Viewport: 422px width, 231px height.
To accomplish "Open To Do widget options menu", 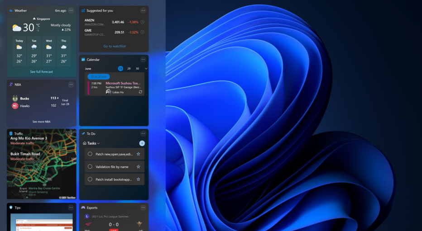I will [143, 133].
